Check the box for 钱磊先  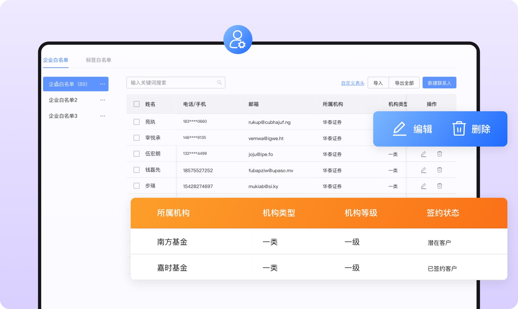pyautogui.click(x=137, y=170)
